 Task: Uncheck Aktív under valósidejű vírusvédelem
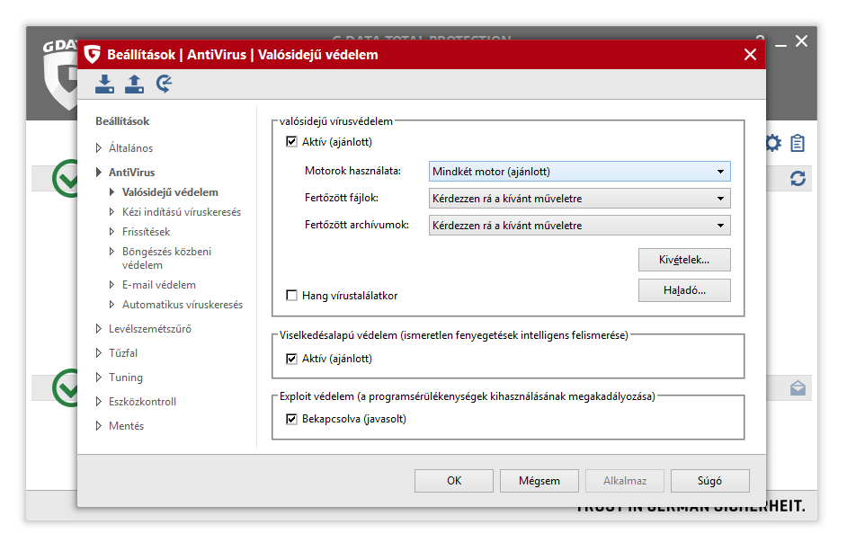(291, 142)
